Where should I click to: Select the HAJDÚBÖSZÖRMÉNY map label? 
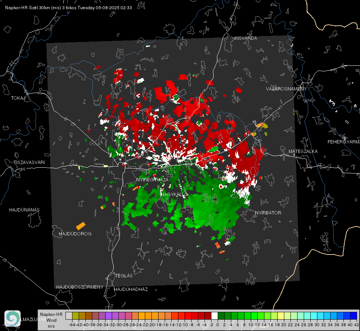click(x=80, y=287)
